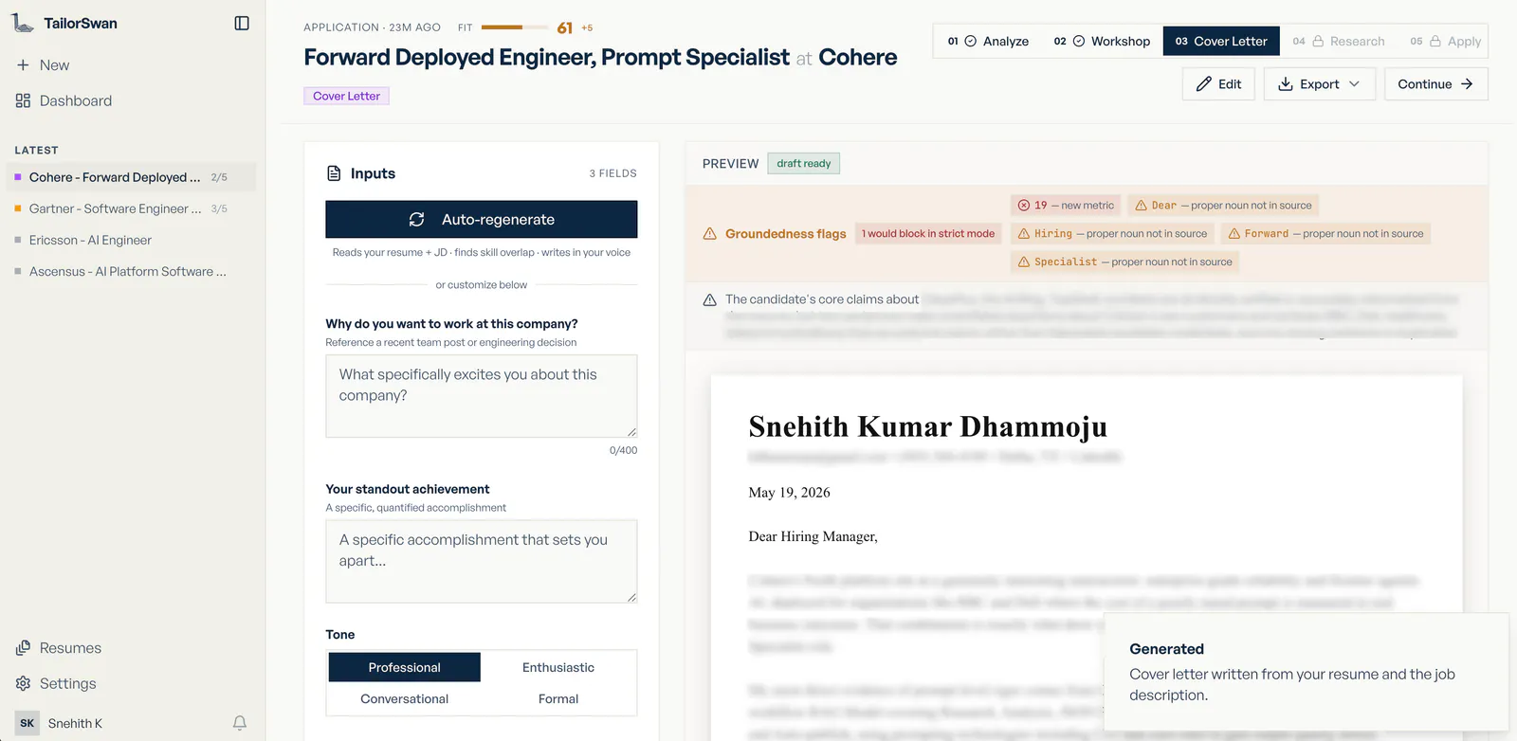
Task: Click the arrow icon on Continue
Action: (1467, 84)
